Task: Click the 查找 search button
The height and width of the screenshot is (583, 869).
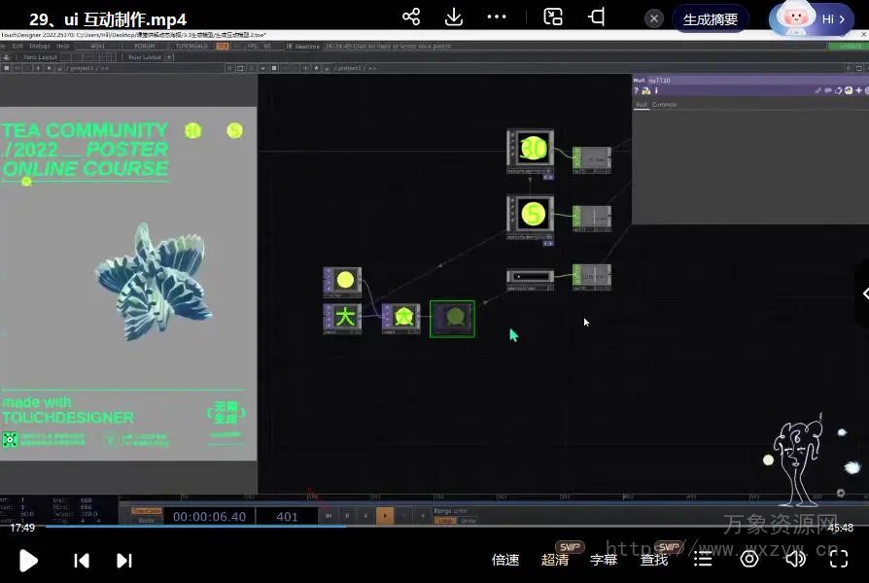Action: tap(654, 560)
